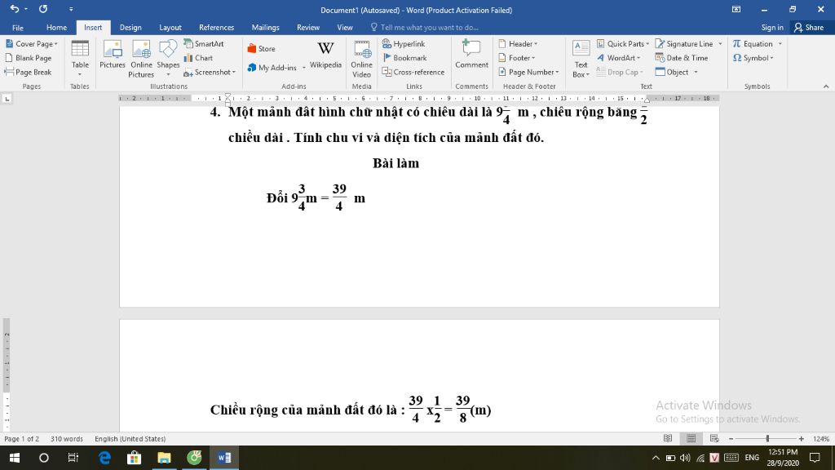Click the Tell me search box
This screenshot has height=470, width=835.
click(x=424, y=28)
